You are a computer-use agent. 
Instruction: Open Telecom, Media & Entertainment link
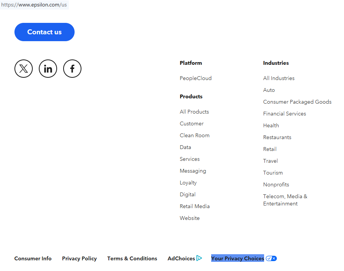pos(285,200)
